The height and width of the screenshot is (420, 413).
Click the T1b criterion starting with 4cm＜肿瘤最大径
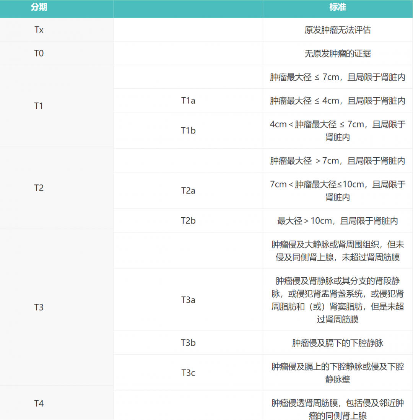tap(337, 131)
